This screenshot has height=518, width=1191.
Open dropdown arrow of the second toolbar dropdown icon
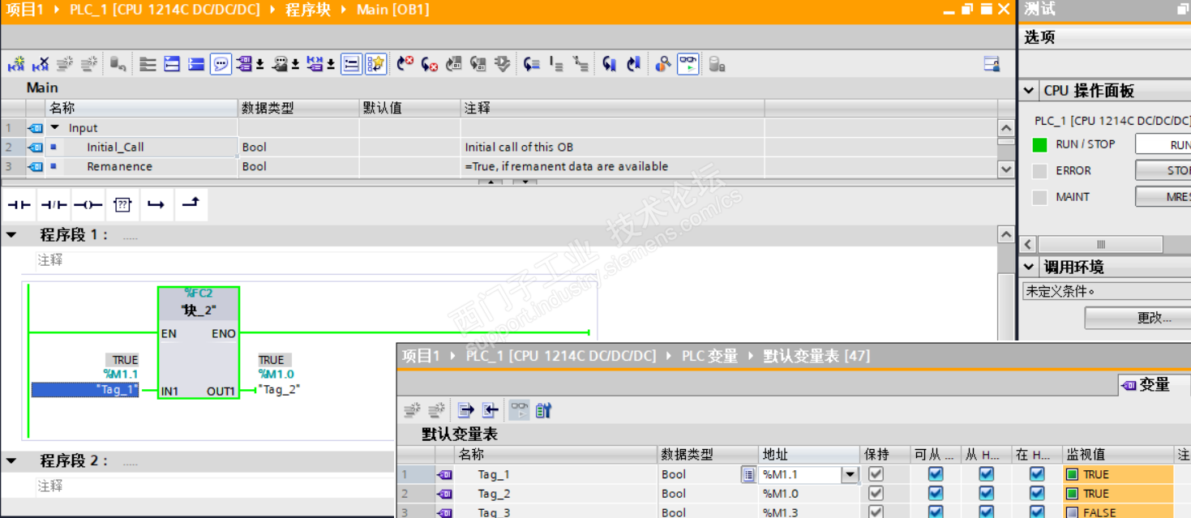pyautogui.click(x=295, y=64)
